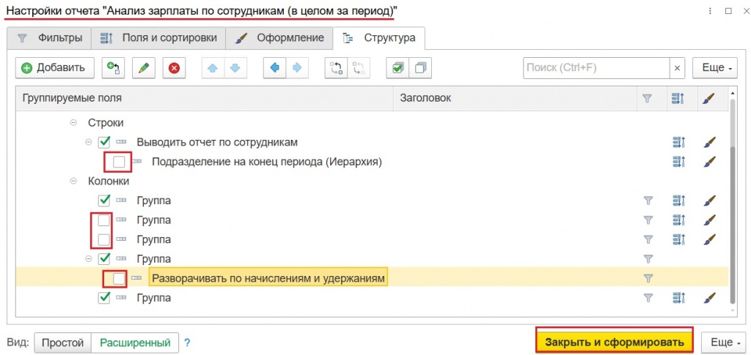Move item up with the up arrow
This screenshot has width=751, height=355.
213,68
